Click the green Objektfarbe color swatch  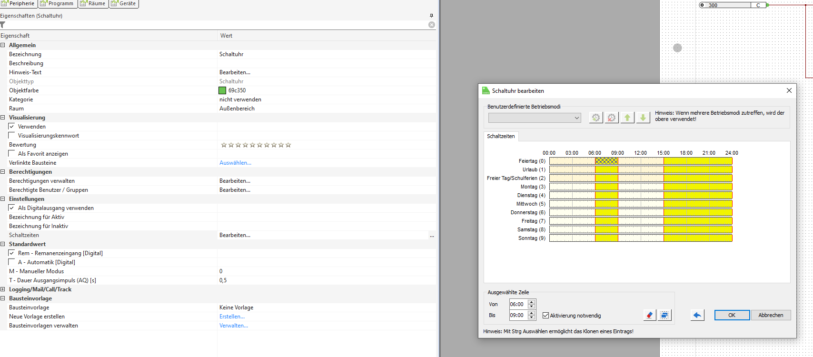point(222,90)
